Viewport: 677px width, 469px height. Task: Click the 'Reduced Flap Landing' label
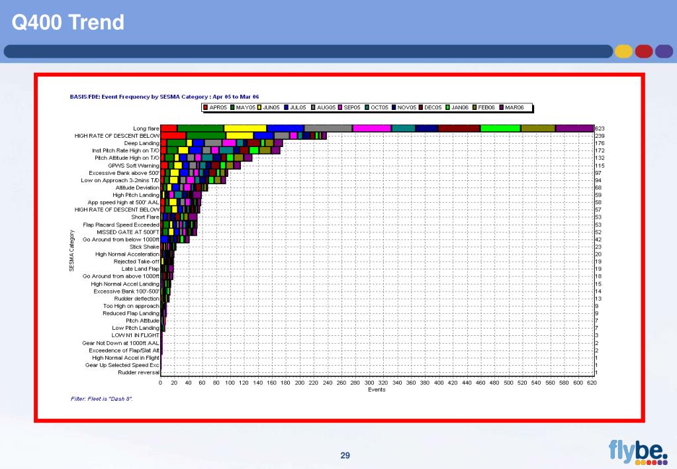click(x=131, y=313)
